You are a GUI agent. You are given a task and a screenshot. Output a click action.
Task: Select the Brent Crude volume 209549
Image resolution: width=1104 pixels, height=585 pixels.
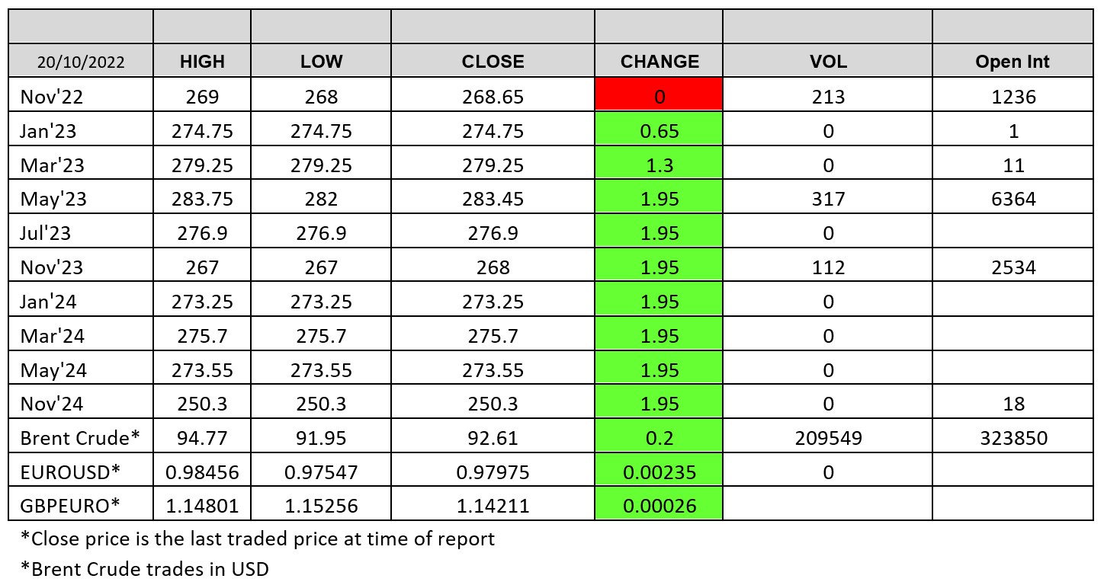(828, 438)
